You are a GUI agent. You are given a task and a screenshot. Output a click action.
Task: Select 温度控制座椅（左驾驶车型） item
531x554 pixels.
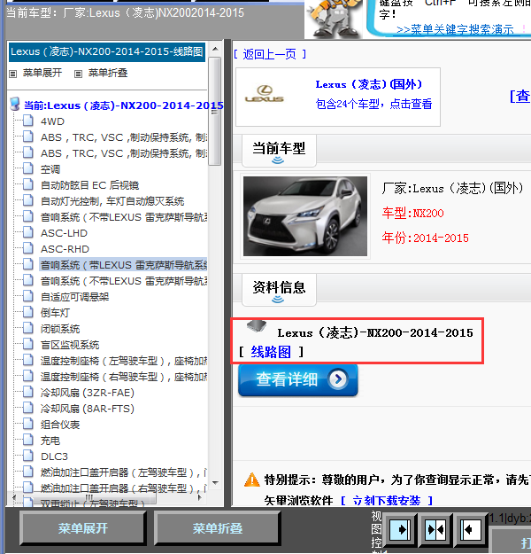coord(124,361)
